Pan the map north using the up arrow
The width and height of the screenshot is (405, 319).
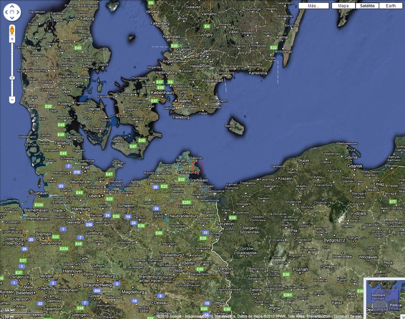(x=12, y=6)
